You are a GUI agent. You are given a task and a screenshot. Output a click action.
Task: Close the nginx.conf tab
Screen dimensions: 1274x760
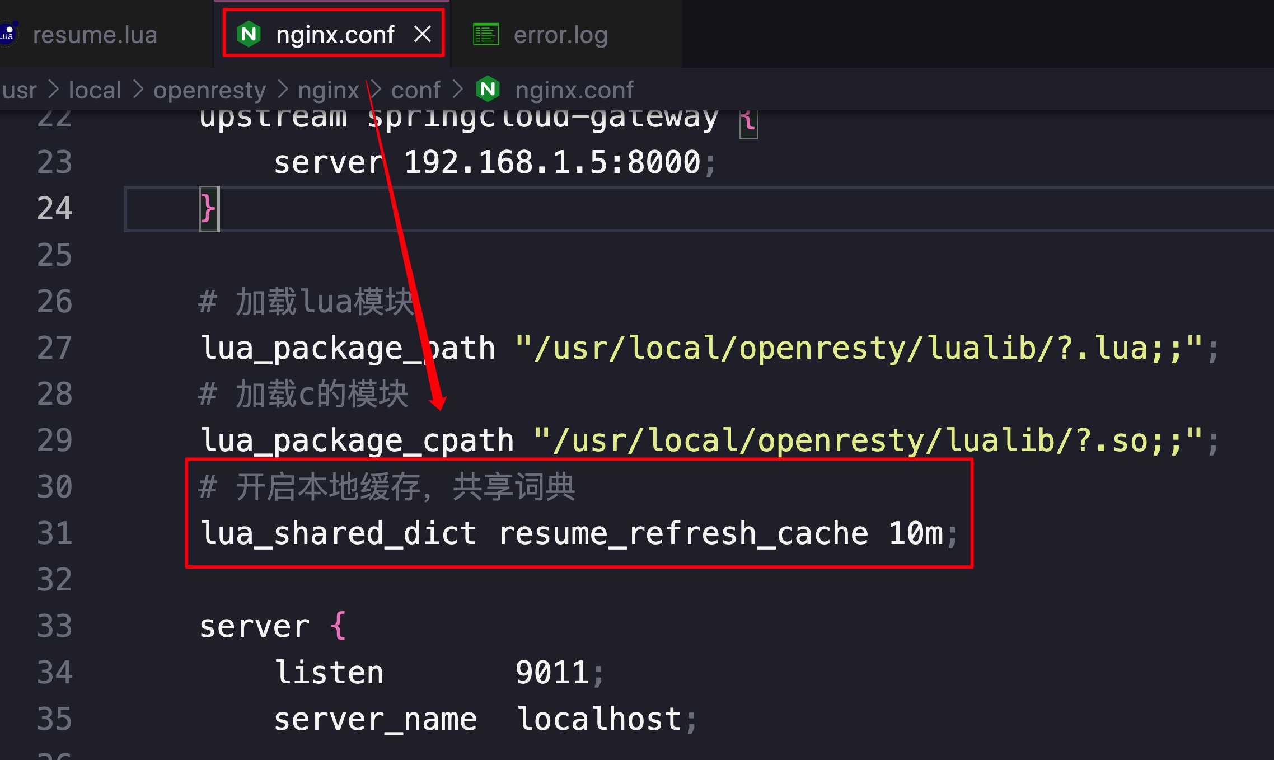click(423, 34)
